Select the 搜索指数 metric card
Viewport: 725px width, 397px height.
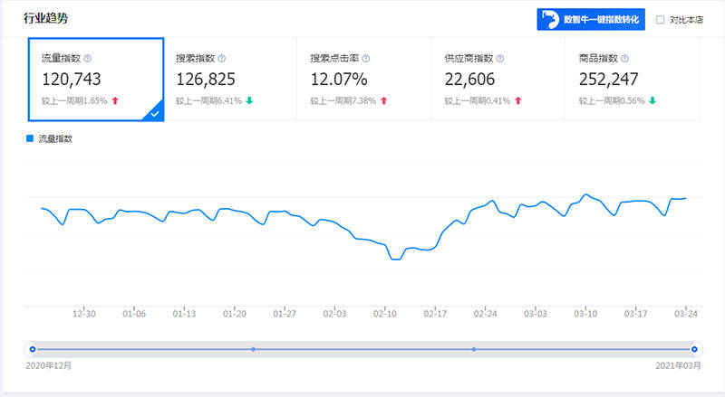(x=230, y=79)
